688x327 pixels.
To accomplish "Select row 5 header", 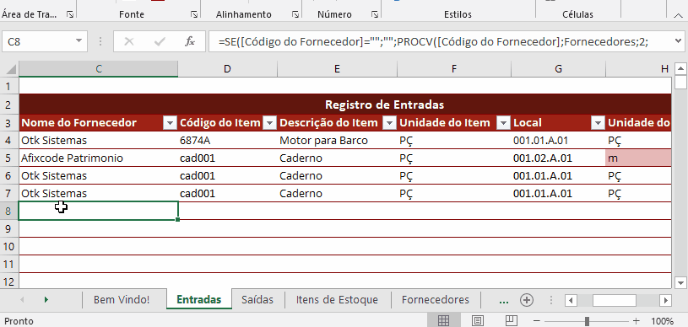I will click(x=8, y=158).
